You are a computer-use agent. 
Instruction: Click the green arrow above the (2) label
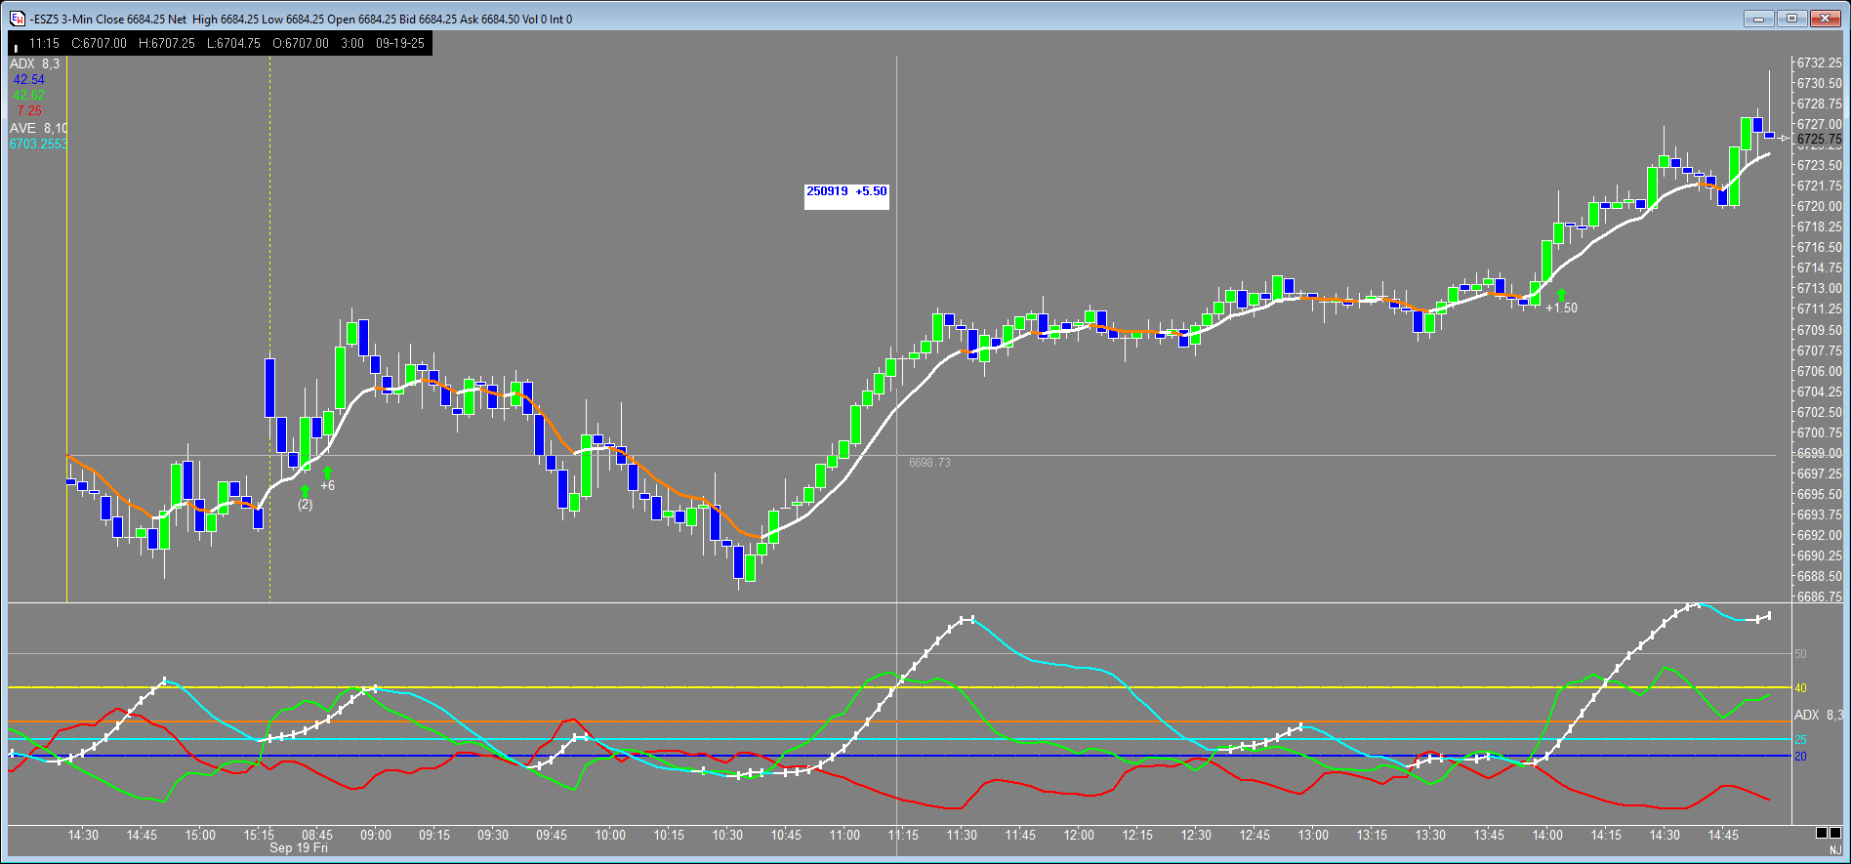(x=306, y=490)
